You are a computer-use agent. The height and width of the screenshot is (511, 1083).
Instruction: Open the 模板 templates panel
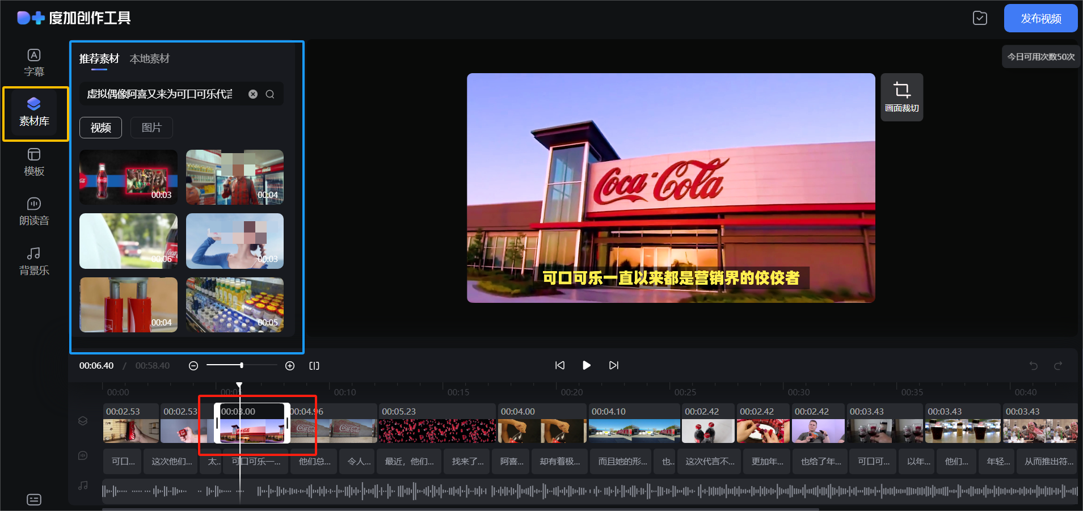point(34,162)
